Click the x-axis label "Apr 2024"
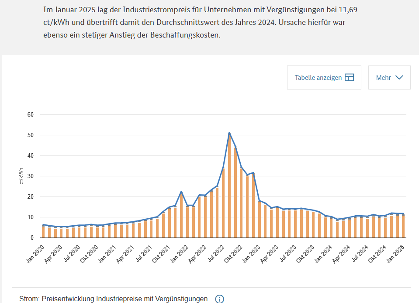Image resolution: width=419 pixels, height=303 pixels. [342, 254]
